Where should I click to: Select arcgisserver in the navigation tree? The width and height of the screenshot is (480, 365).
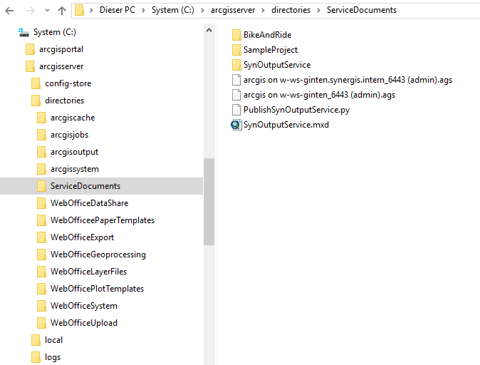(61, 66)
